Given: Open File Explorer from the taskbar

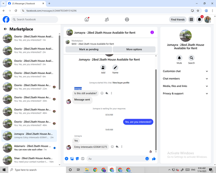Looking at the screenshot, I should (x=87, y=170).
